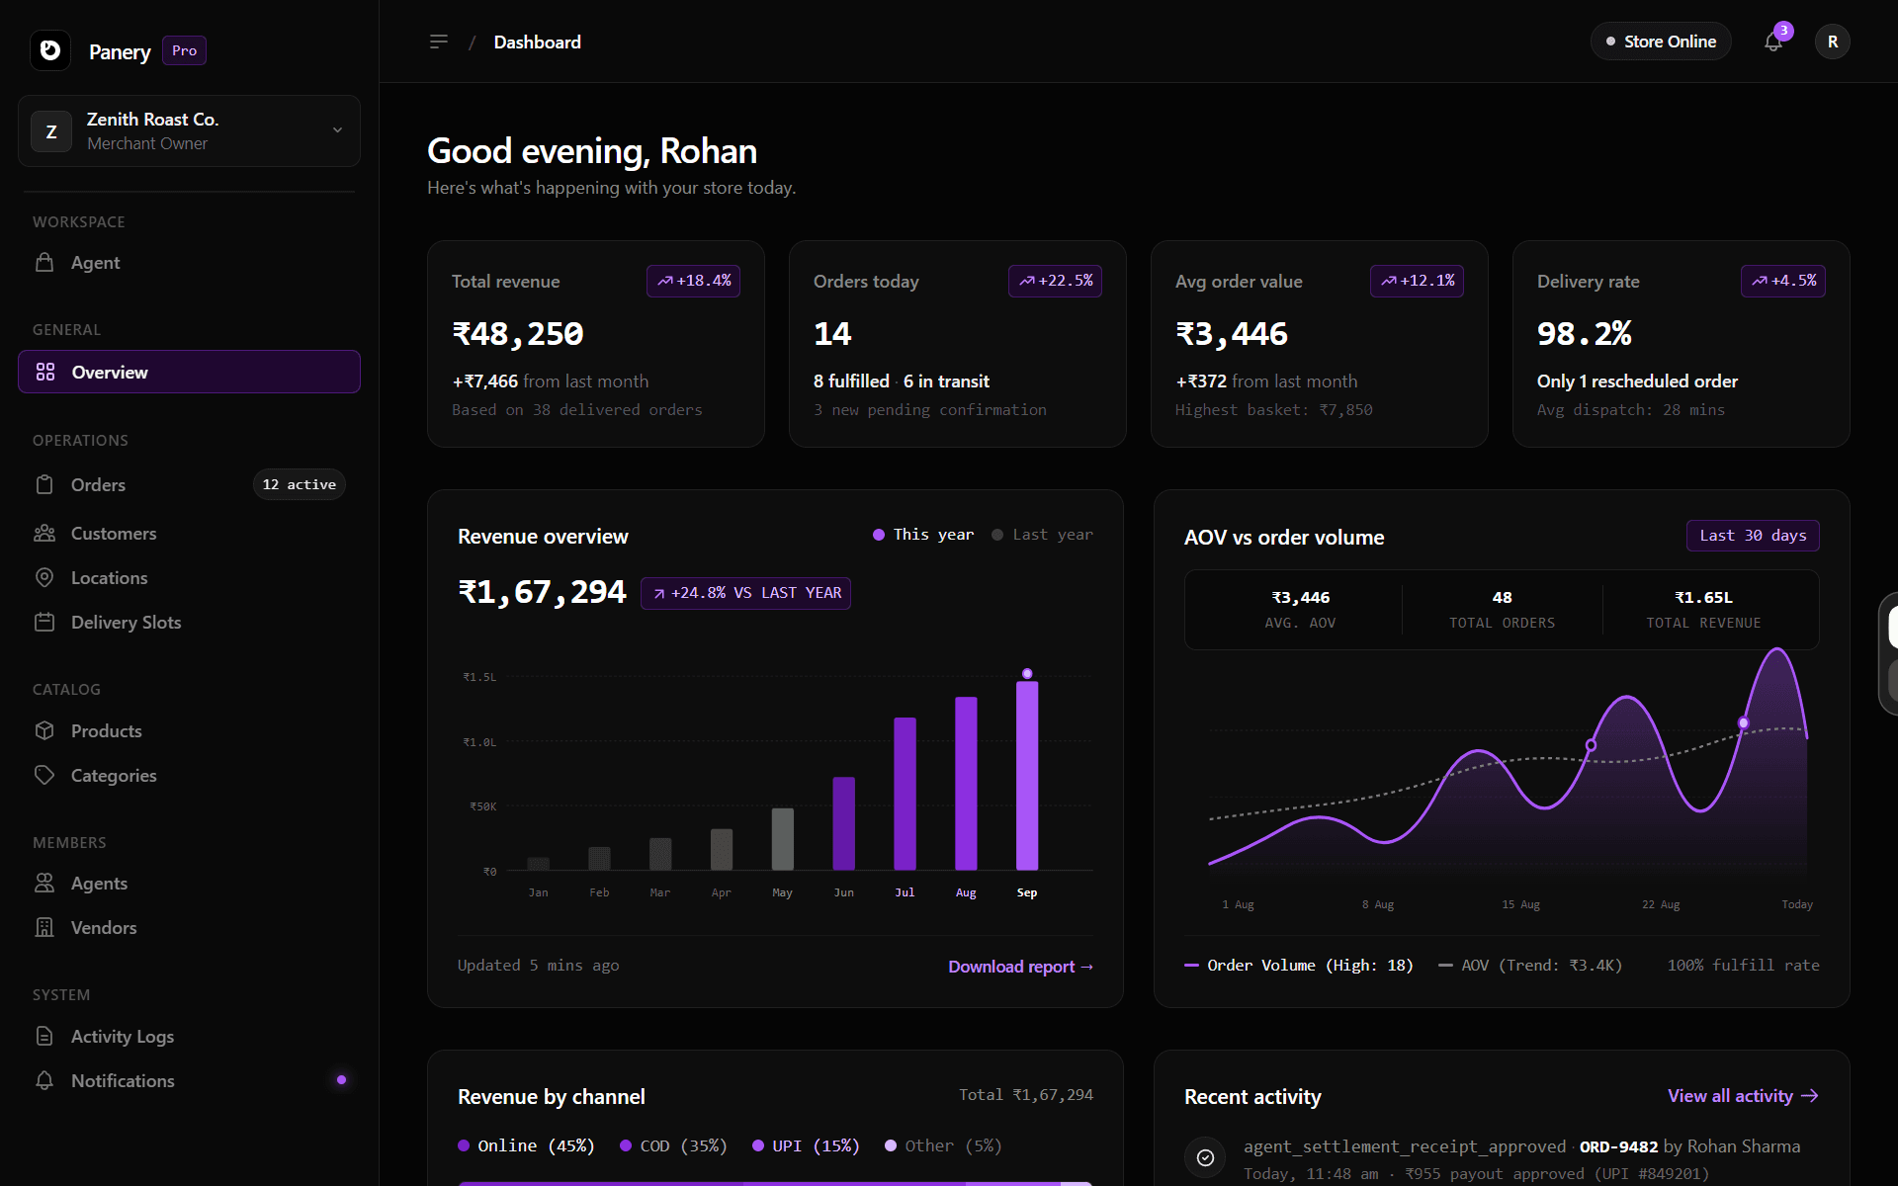Image resolution: width=1898 pixels, height=1186 pixels.
Task: Click the Download report link
Action: tap(1020, 967)
